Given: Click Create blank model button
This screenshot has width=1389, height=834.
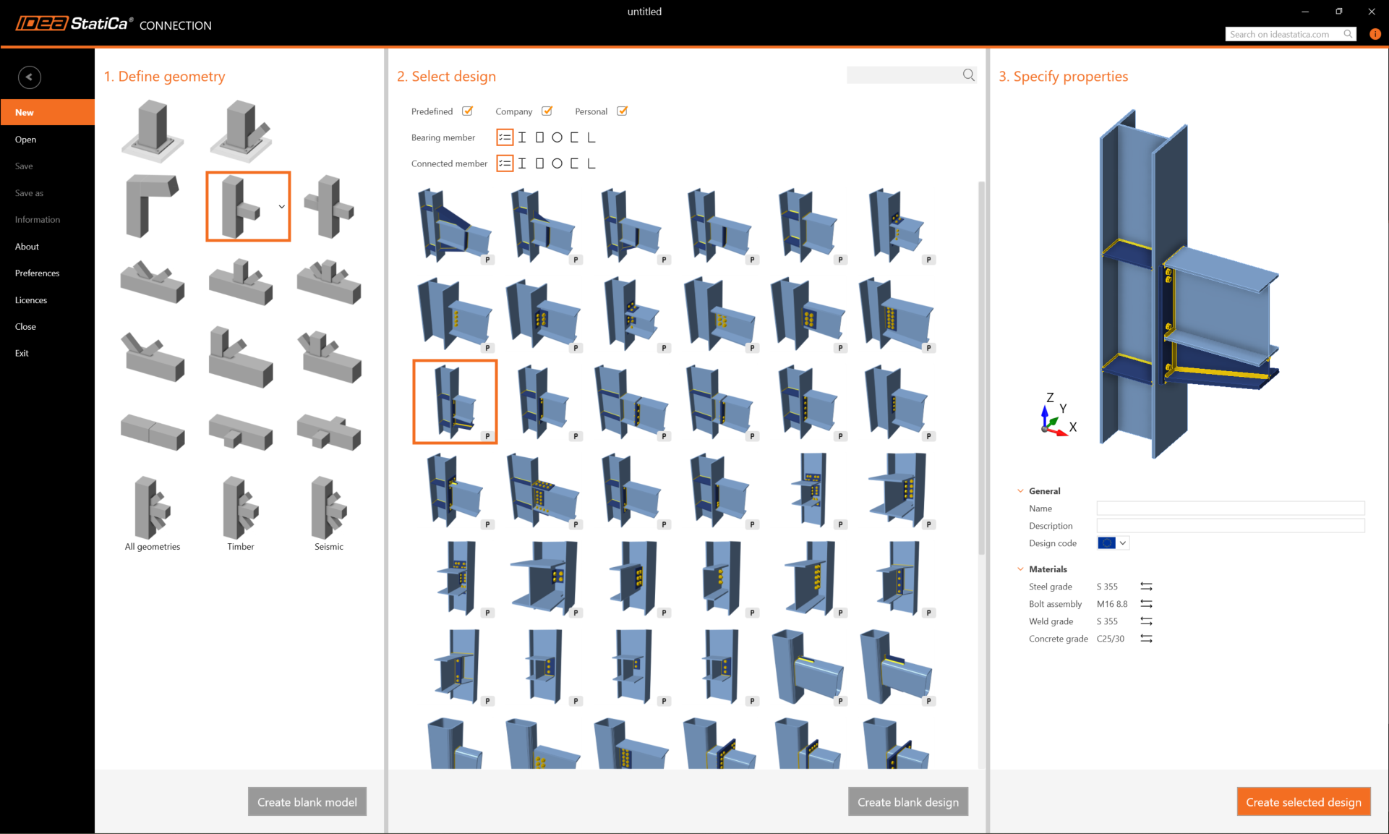Looking at the screenshot, I should point(307,802).
